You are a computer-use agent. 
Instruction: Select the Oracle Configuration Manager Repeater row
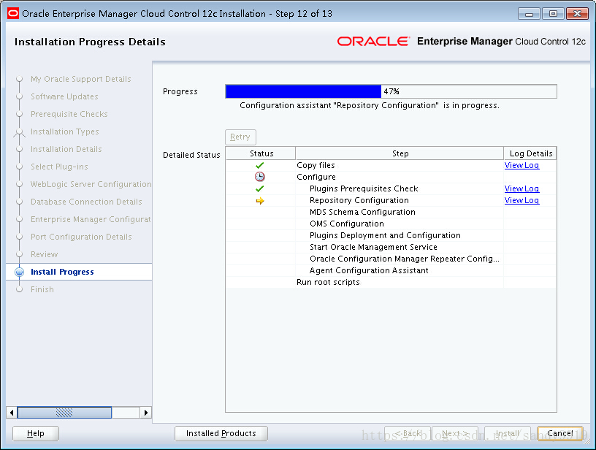click(x=391, y=259)
